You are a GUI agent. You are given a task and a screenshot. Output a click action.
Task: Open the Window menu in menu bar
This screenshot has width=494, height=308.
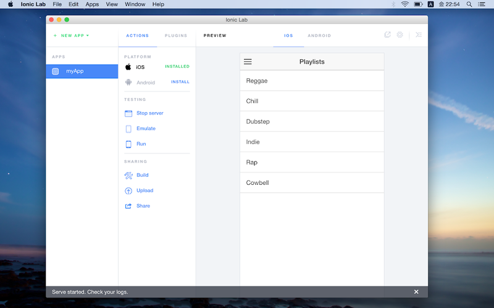[135, 4]
